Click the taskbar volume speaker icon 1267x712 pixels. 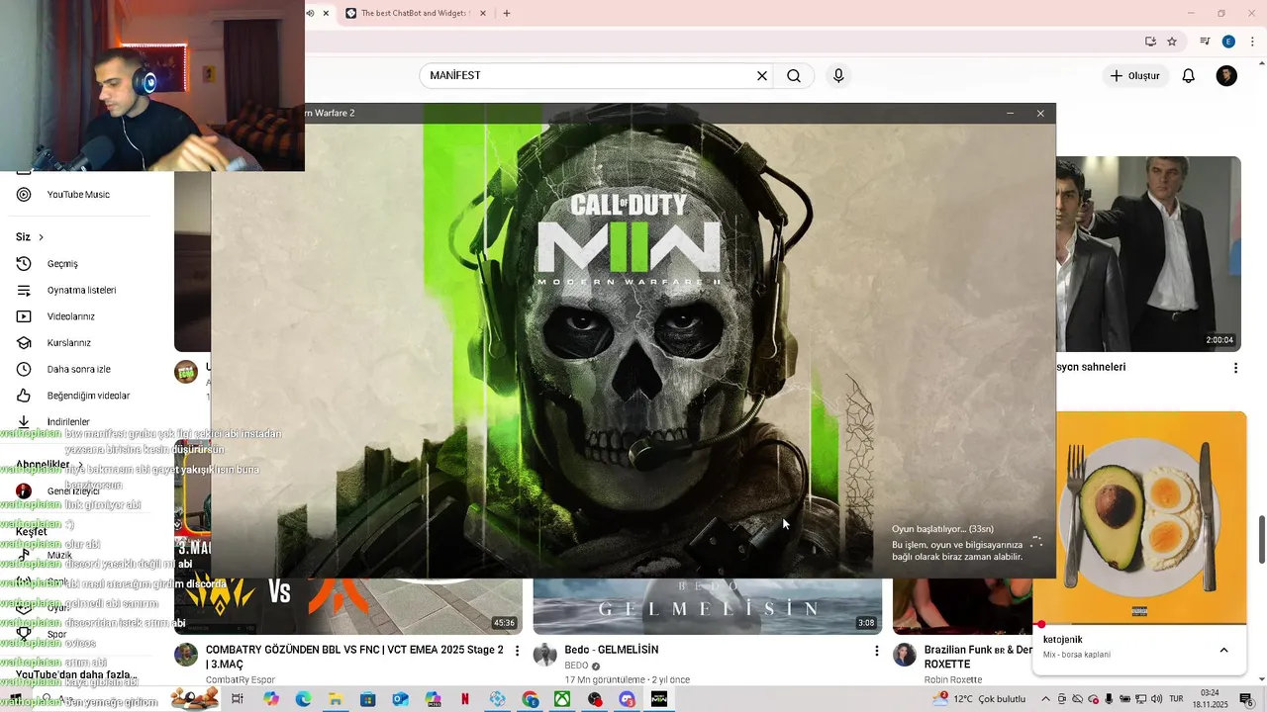point(1157,699)
